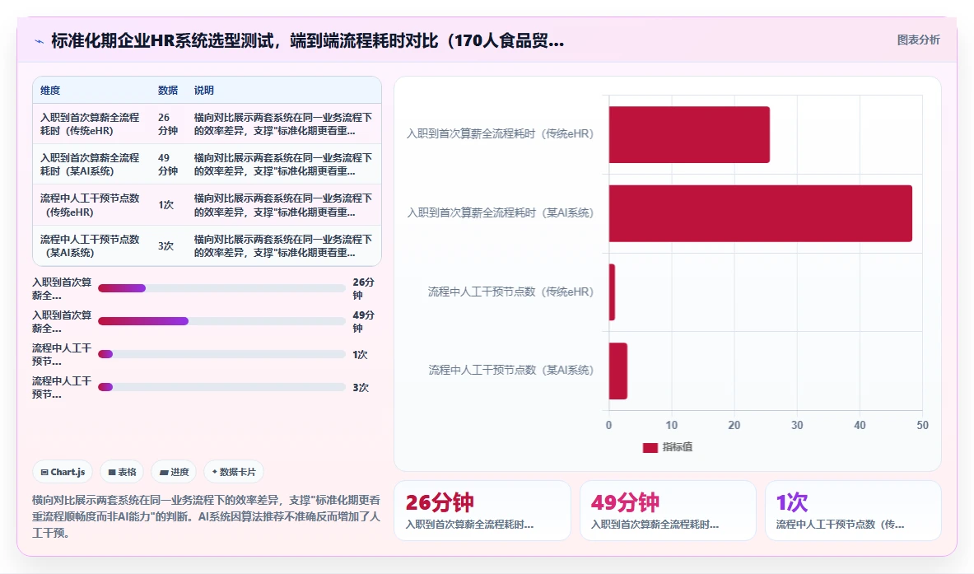Click table cell 流程中人工干预节点数（传统eHR）
Image resolution: width=974 pixels, height=574 pixels.
[x=90, y=205]
